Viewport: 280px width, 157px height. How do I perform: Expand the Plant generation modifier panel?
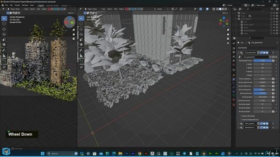[x=239, y=123]
